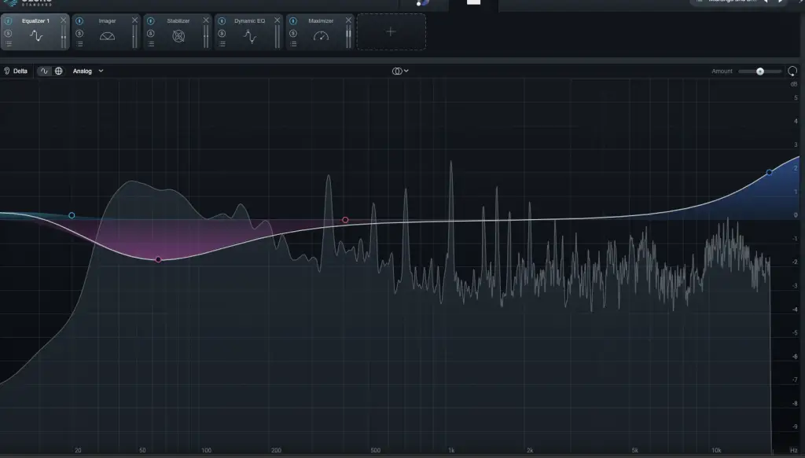This screenshot has height=458, width=805.
Task: Toggle the Maximizer module power button
Action: [x=293, y=21]
